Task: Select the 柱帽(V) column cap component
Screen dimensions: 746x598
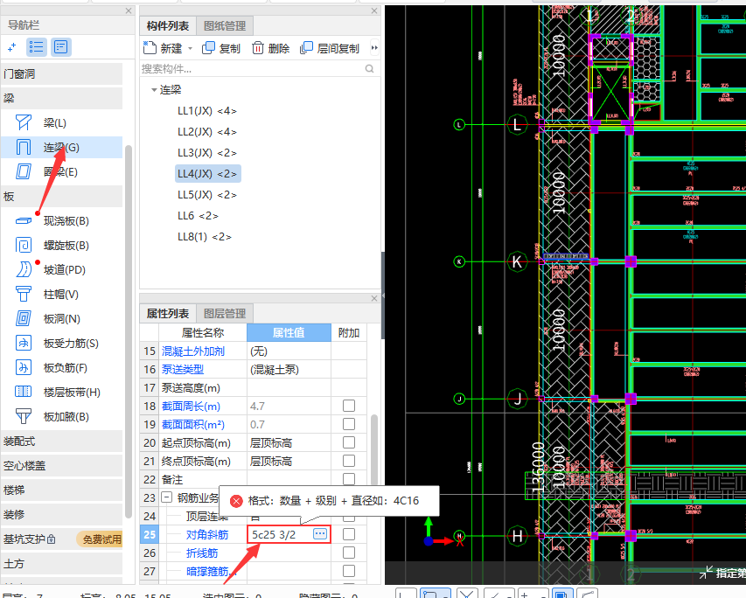Action: click(62, 295)
